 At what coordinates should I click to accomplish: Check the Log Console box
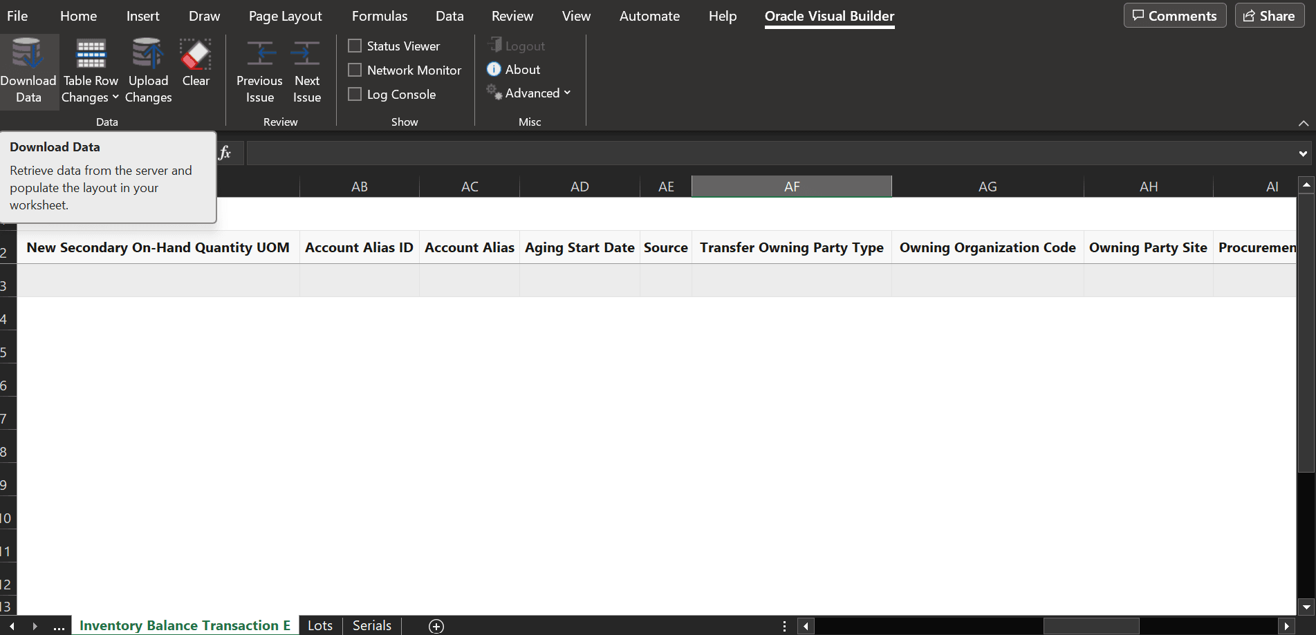pyautogui.click(x=355, y=94)
